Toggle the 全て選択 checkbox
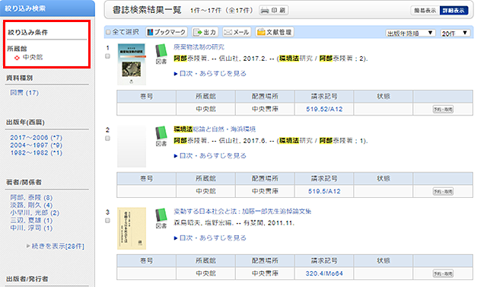Screen dimensions: 487x287 [108, 32]
